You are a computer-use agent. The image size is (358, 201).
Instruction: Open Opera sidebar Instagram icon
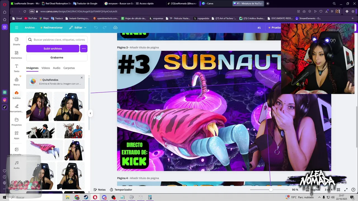click(4, 100)
